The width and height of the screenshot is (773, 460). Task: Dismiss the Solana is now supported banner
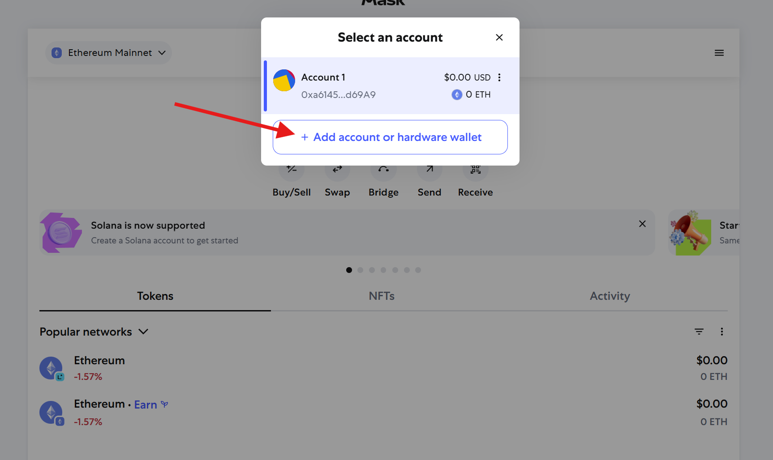pyautogui.click(x=642, y=224)
